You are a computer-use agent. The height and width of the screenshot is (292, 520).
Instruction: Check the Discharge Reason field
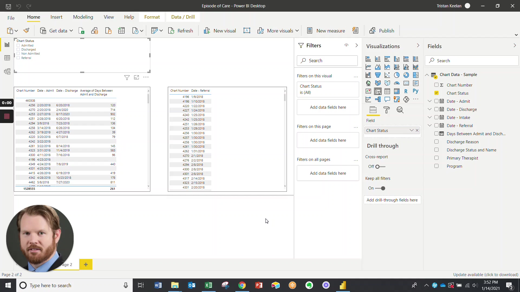tap(437, 142)
